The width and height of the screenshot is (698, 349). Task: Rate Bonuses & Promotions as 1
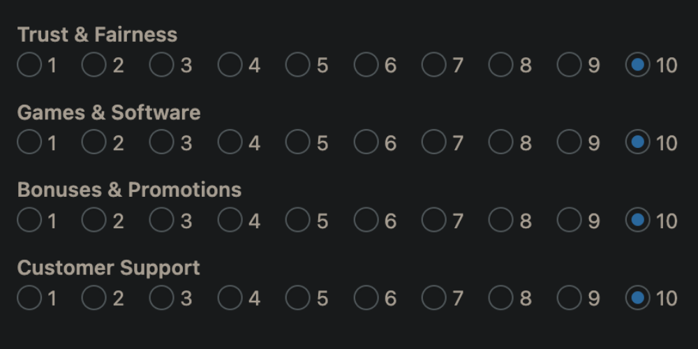pyautogui.click(x=29, y=221)
